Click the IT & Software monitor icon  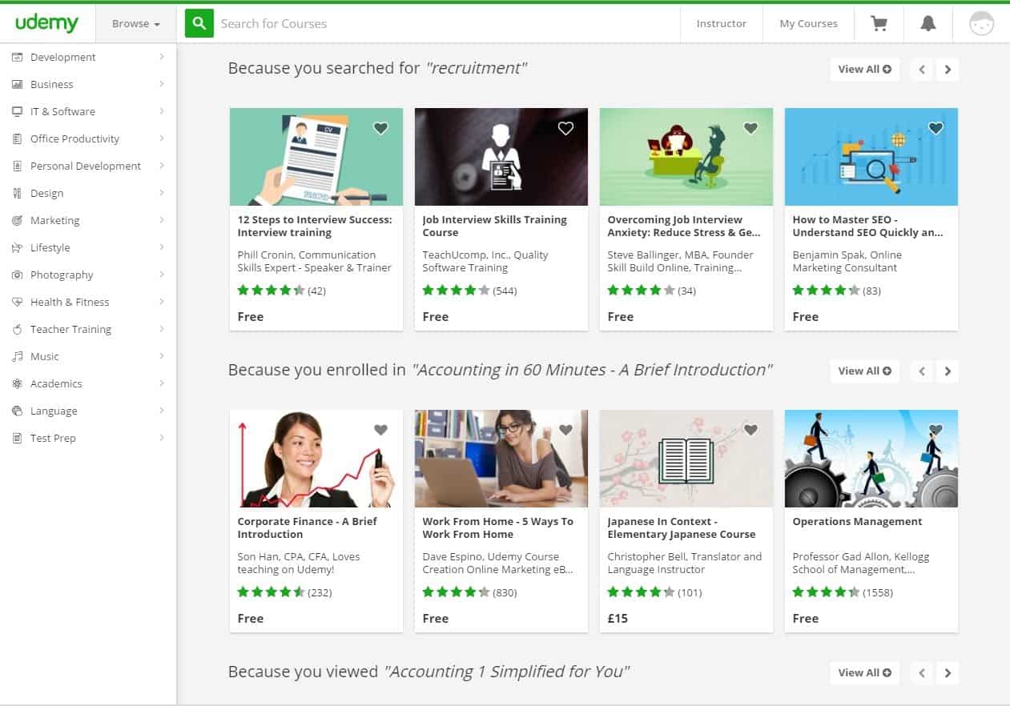click(x=17, y=111)
